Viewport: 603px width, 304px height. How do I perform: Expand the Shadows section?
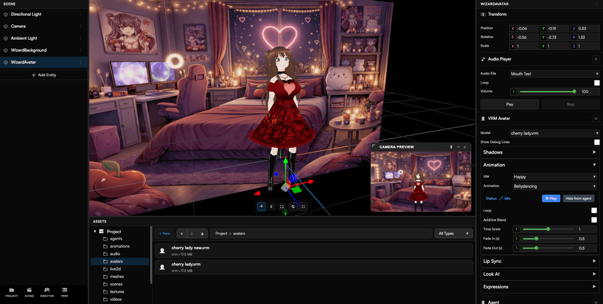pos(540,153)
